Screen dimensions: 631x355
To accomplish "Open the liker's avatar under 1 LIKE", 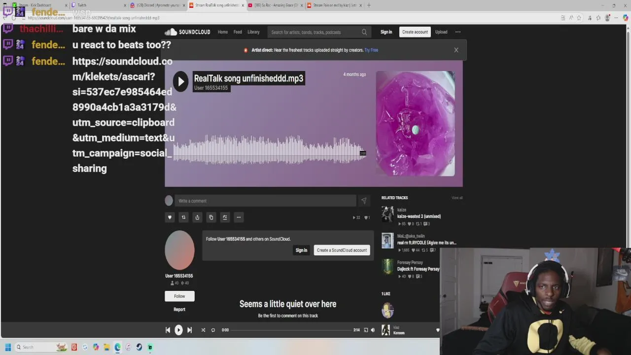I will point(387,311).
